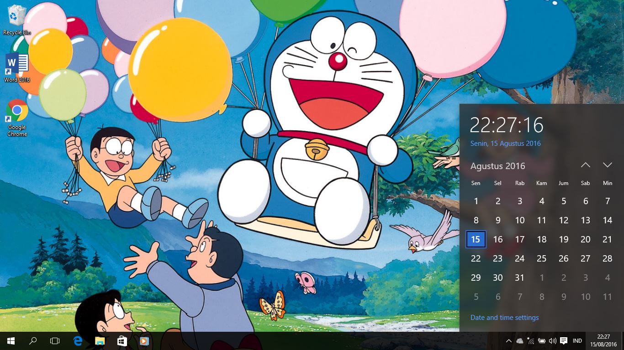Go to next month with down chevron
This screenshot has width=624, height=350.
(607, 165)
